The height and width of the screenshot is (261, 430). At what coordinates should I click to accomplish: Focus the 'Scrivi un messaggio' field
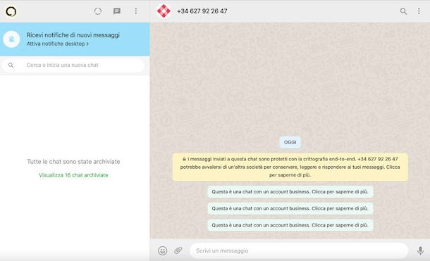point(299,250)
